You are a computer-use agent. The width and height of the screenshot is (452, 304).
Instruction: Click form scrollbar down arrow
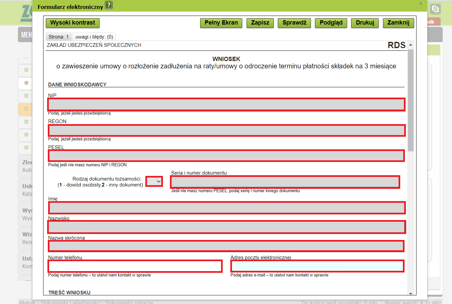coord(411,293)
